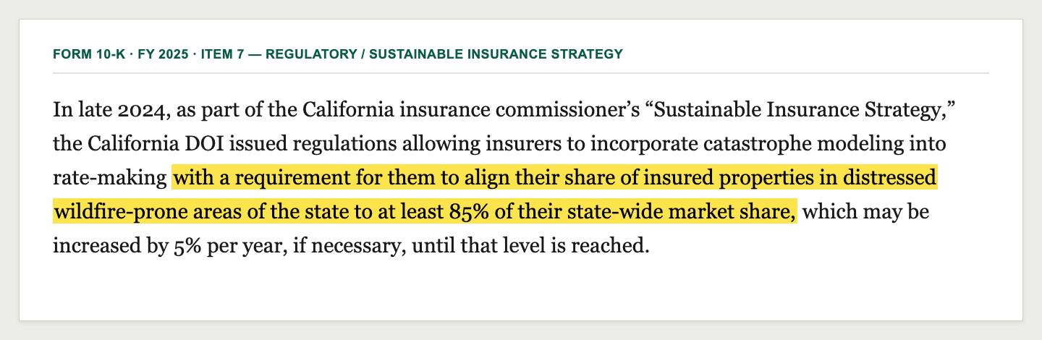The width and height of the screenshot is (1042, 340).
Task: Click the word "rate-making" before the highlight
Action: tap(110, 179)
